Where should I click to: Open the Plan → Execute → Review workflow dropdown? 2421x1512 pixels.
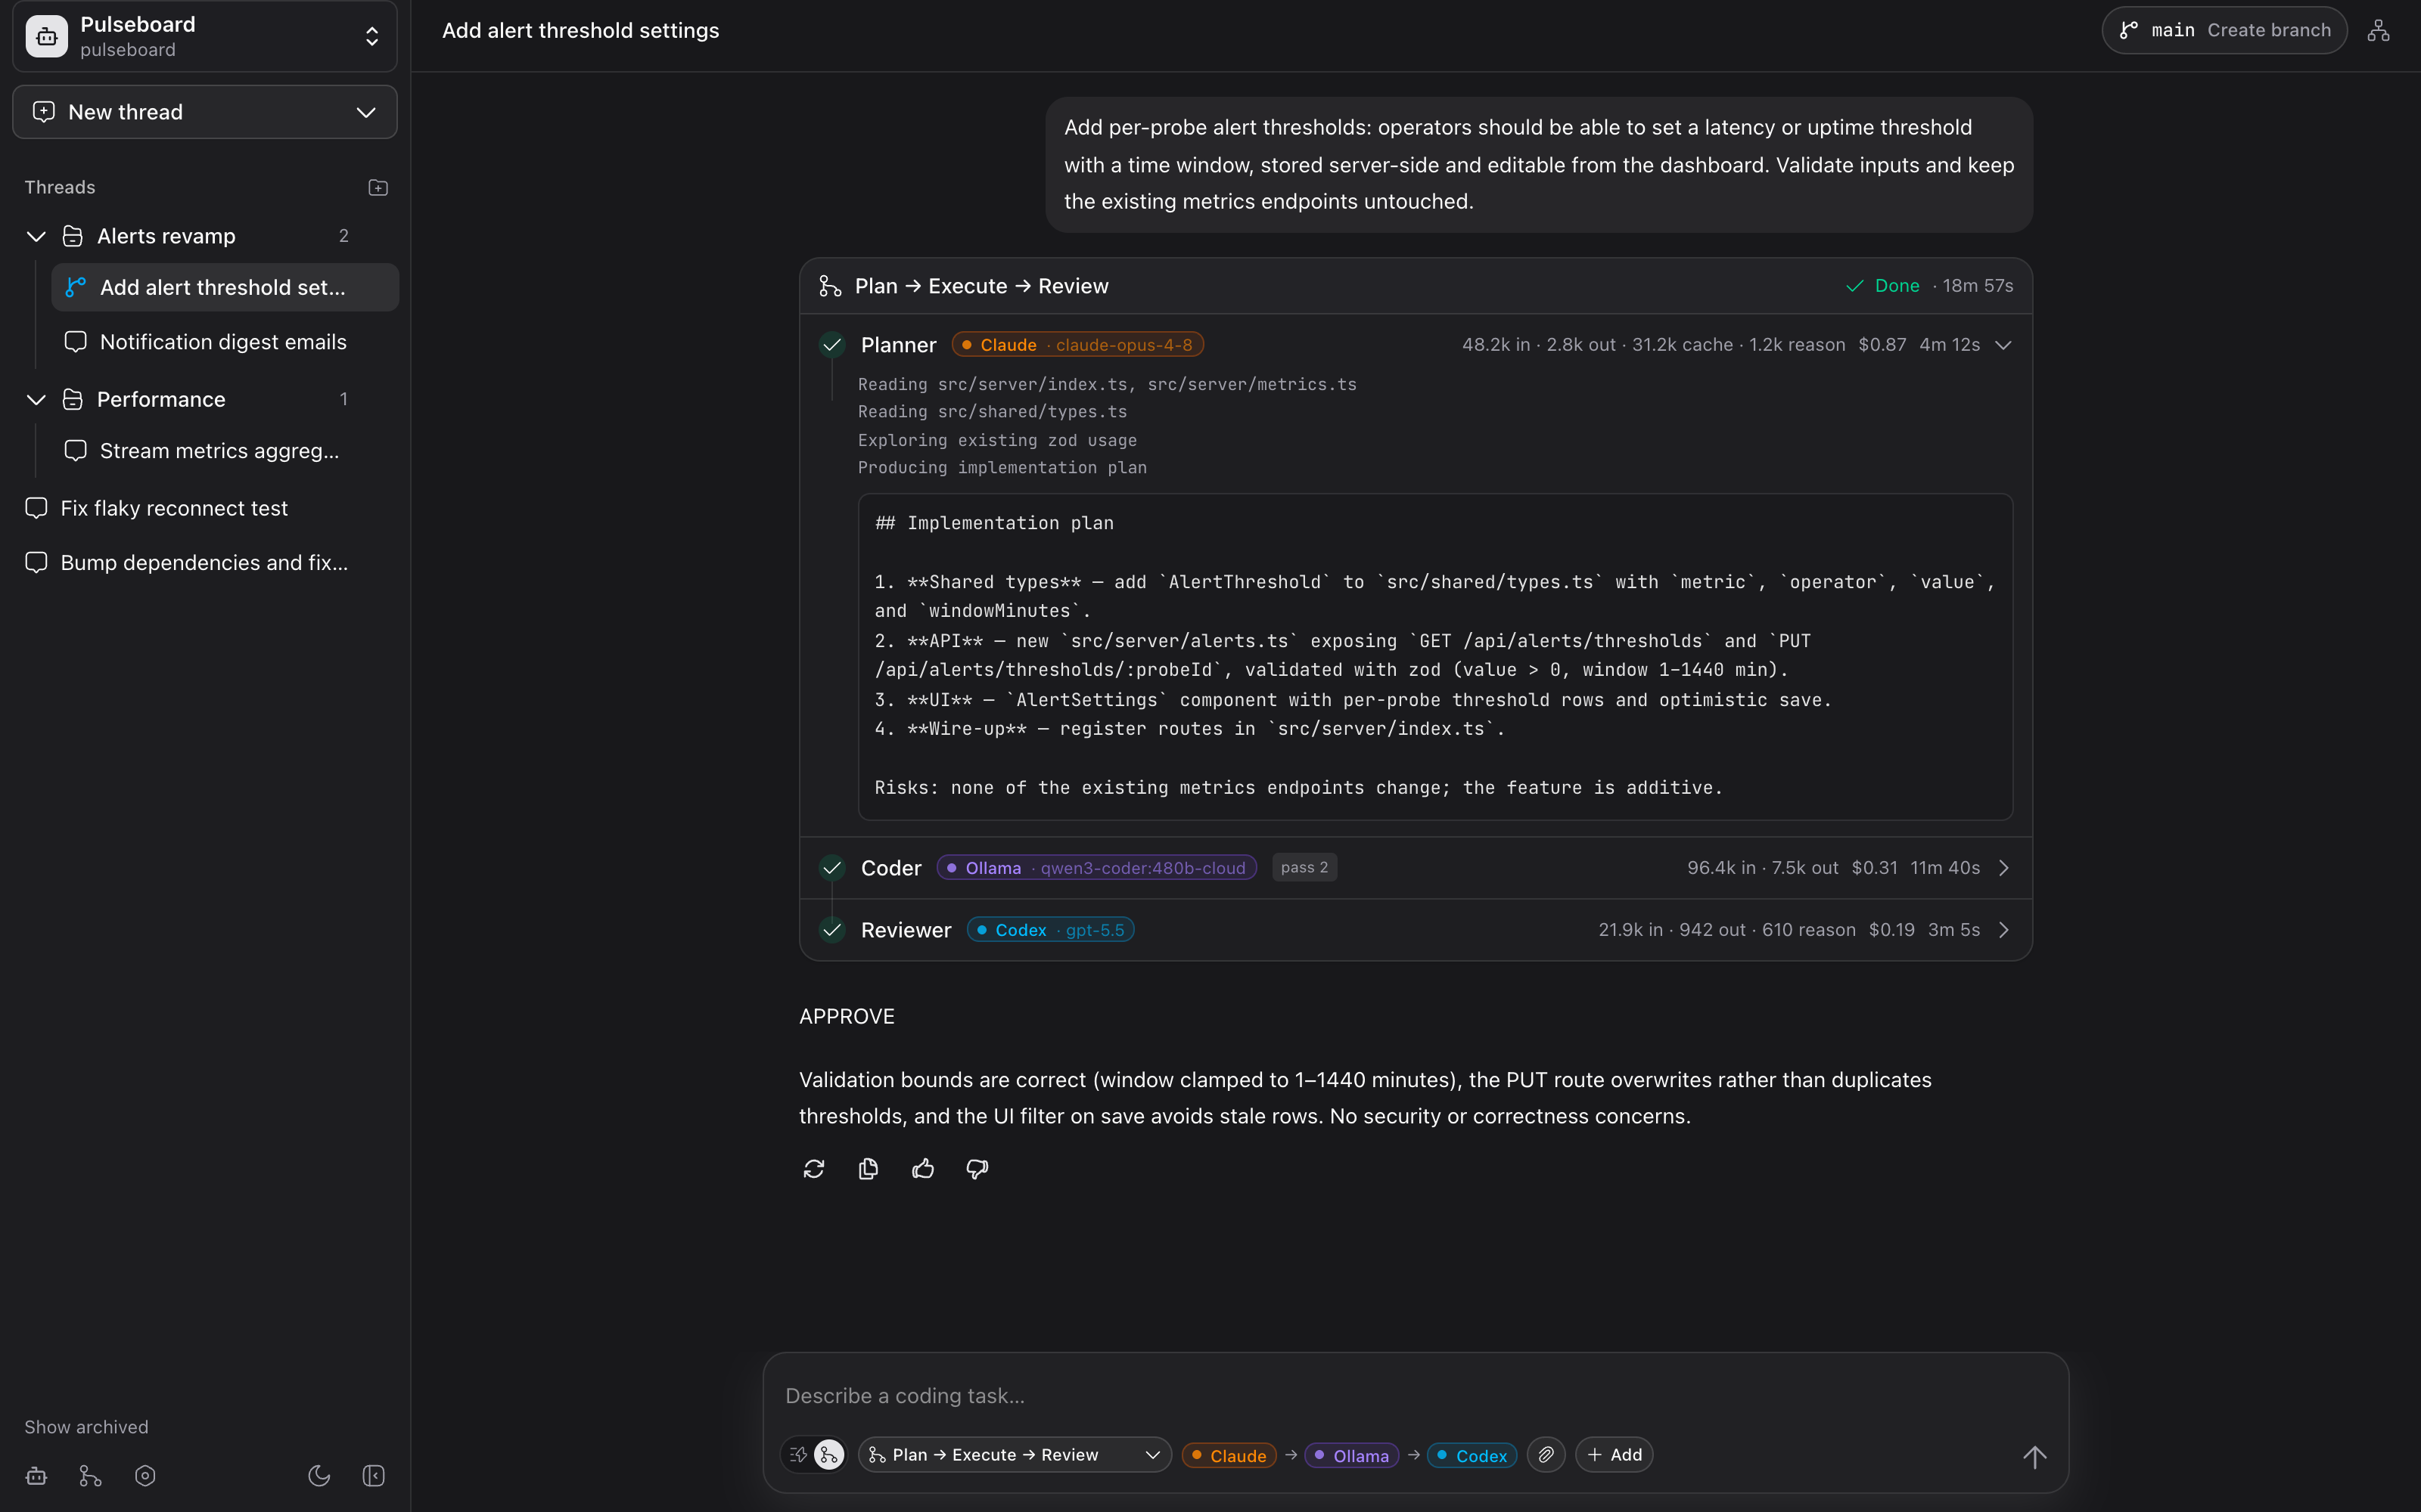(x=1015, y=1455)
